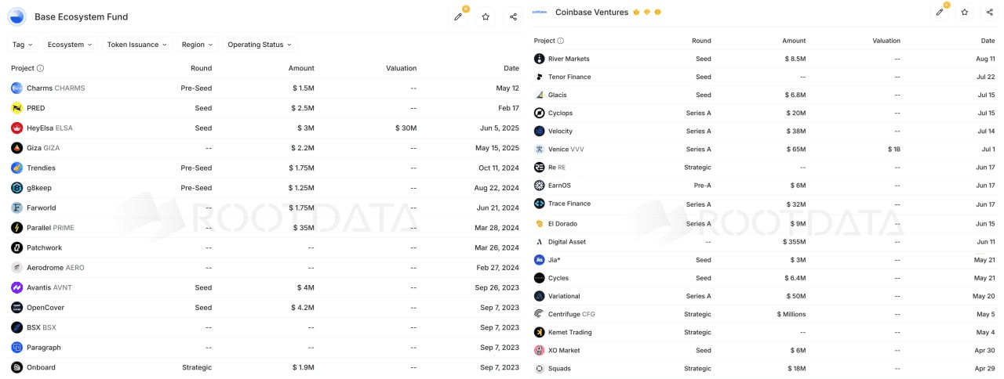The image size is (1004, 379).
Task: Open the Velocity project link
Action: tap(561, 131)
